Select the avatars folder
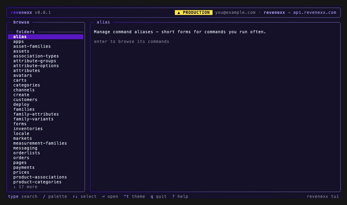 45,75
